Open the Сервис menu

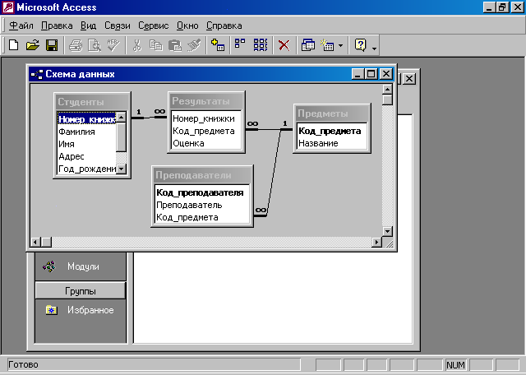tap(154, 25)
